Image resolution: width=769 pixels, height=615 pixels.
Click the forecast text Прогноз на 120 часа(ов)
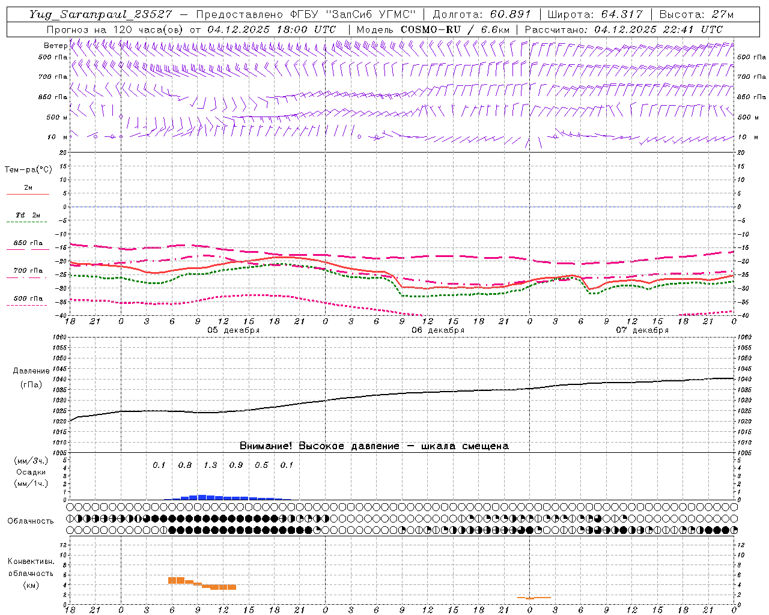pos(115,29)
